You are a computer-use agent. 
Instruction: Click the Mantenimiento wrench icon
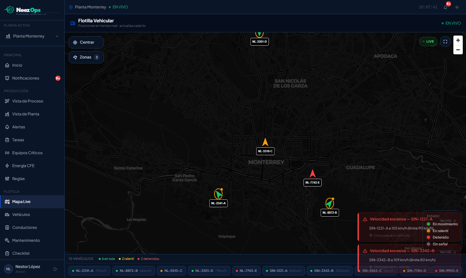[7, 241]
